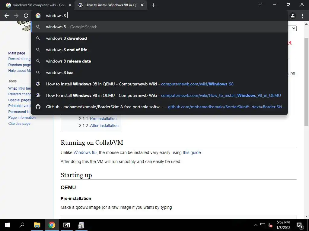Open the 'Help about MediaWiki' sidebar link
Image resolution: width=309 pixels, height=231 pixels.
pos(20,70)
